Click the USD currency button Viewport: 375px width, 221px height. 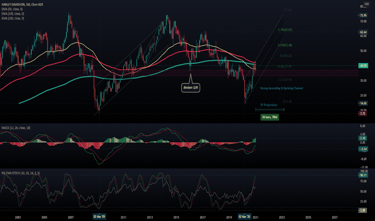[367, 4]
